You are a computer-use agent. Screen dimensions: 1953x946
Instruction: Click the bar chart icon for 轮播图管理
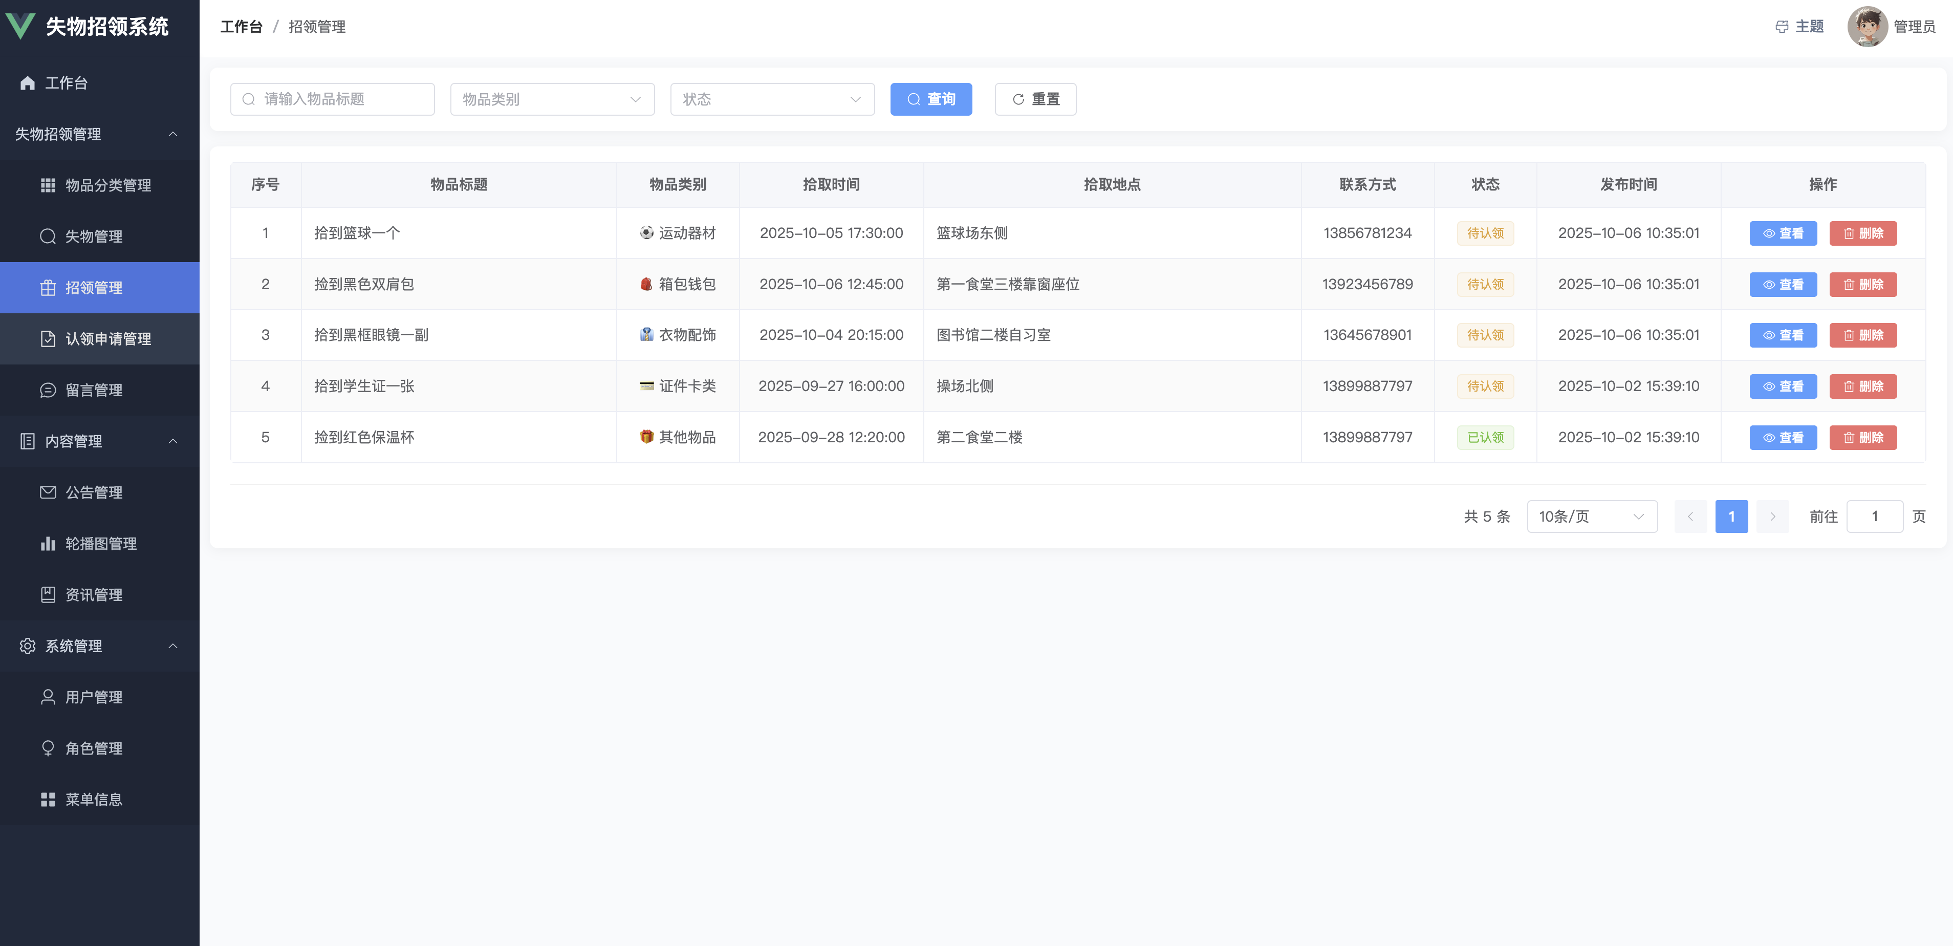click(x=48, y=543)
